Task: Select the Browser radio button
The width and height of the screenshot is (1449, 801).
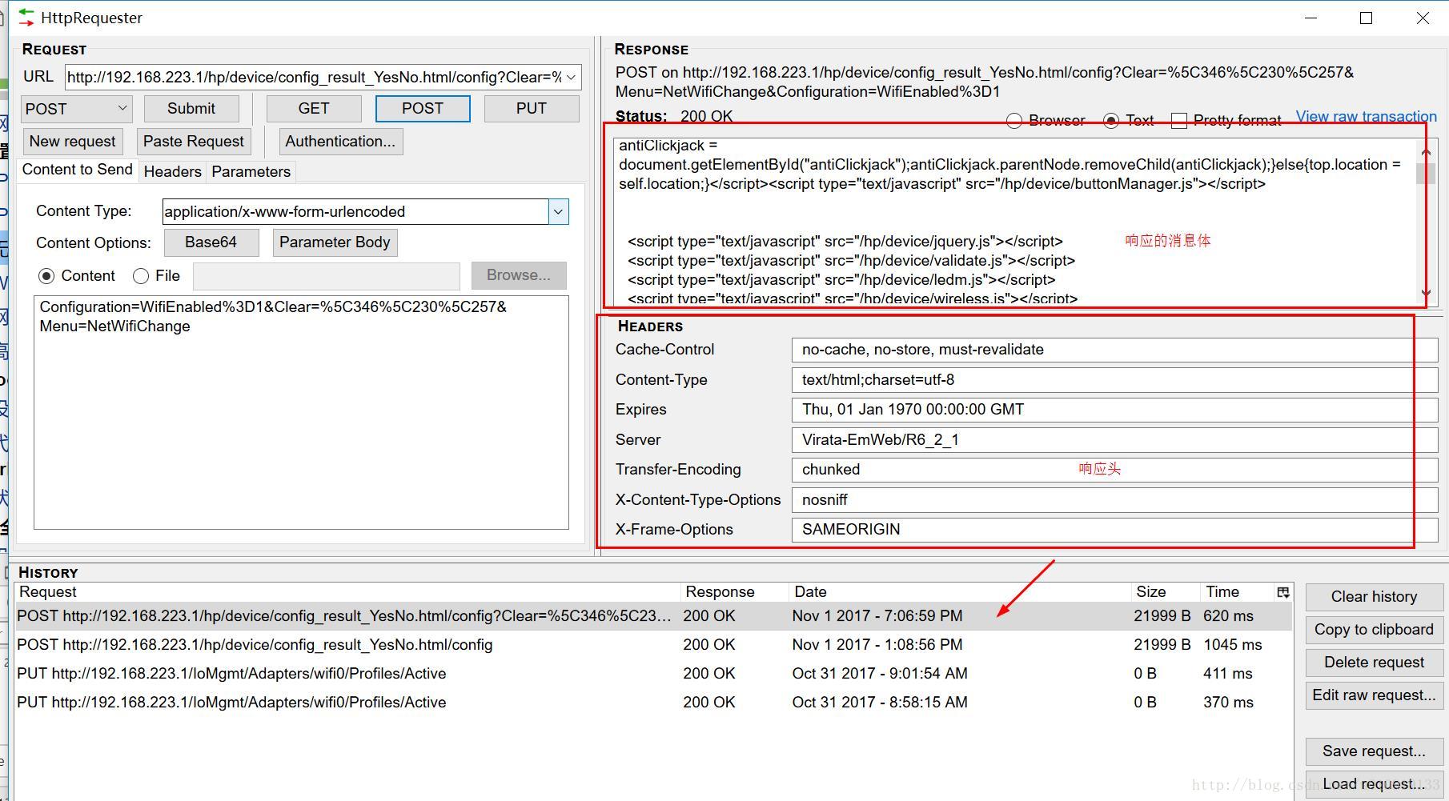Action: pos(1014,121)
